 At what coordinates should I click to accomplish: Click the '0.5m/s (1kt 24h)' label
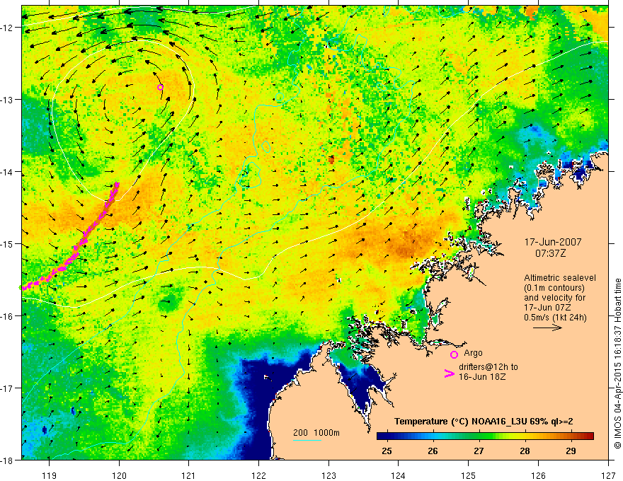555,318
